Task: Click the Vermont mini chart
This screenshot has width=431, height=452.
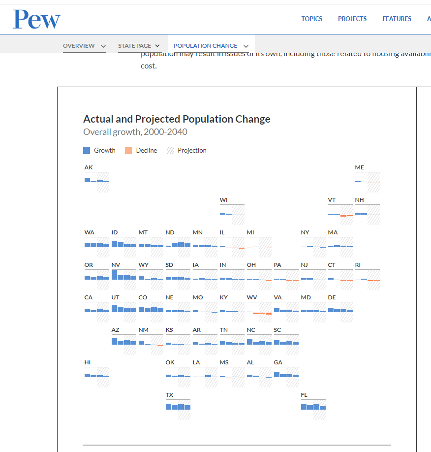Action: pos(340,214)
